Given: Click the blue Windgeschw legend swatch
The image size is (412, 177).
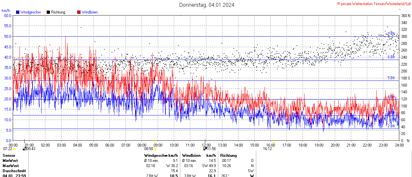Looking at the screenshot, I should pyautogui.click(x=18, y=12).
